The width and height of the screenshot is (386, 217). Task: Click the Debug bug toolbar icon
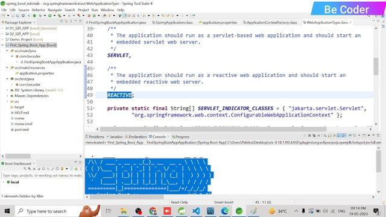(x=40, y=16)
